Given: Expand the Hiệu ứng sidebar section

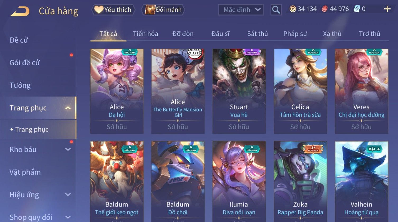Looking at the screenshot, I should point(68,195).
